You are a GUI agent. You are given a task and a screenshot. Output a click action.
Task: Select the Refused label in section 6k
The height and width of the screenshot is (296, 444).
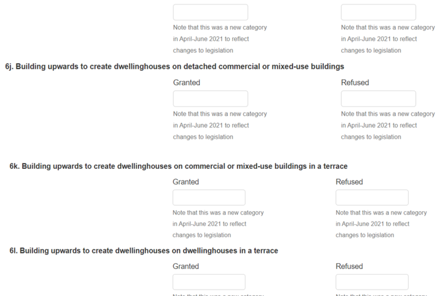click(x=349, y=182)
